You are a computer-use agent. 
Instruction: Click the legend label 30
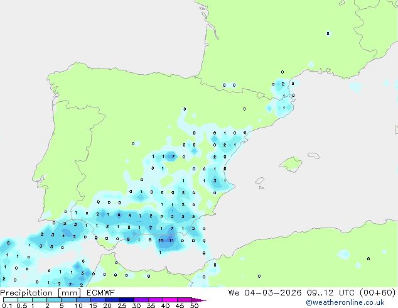[136, 305]
